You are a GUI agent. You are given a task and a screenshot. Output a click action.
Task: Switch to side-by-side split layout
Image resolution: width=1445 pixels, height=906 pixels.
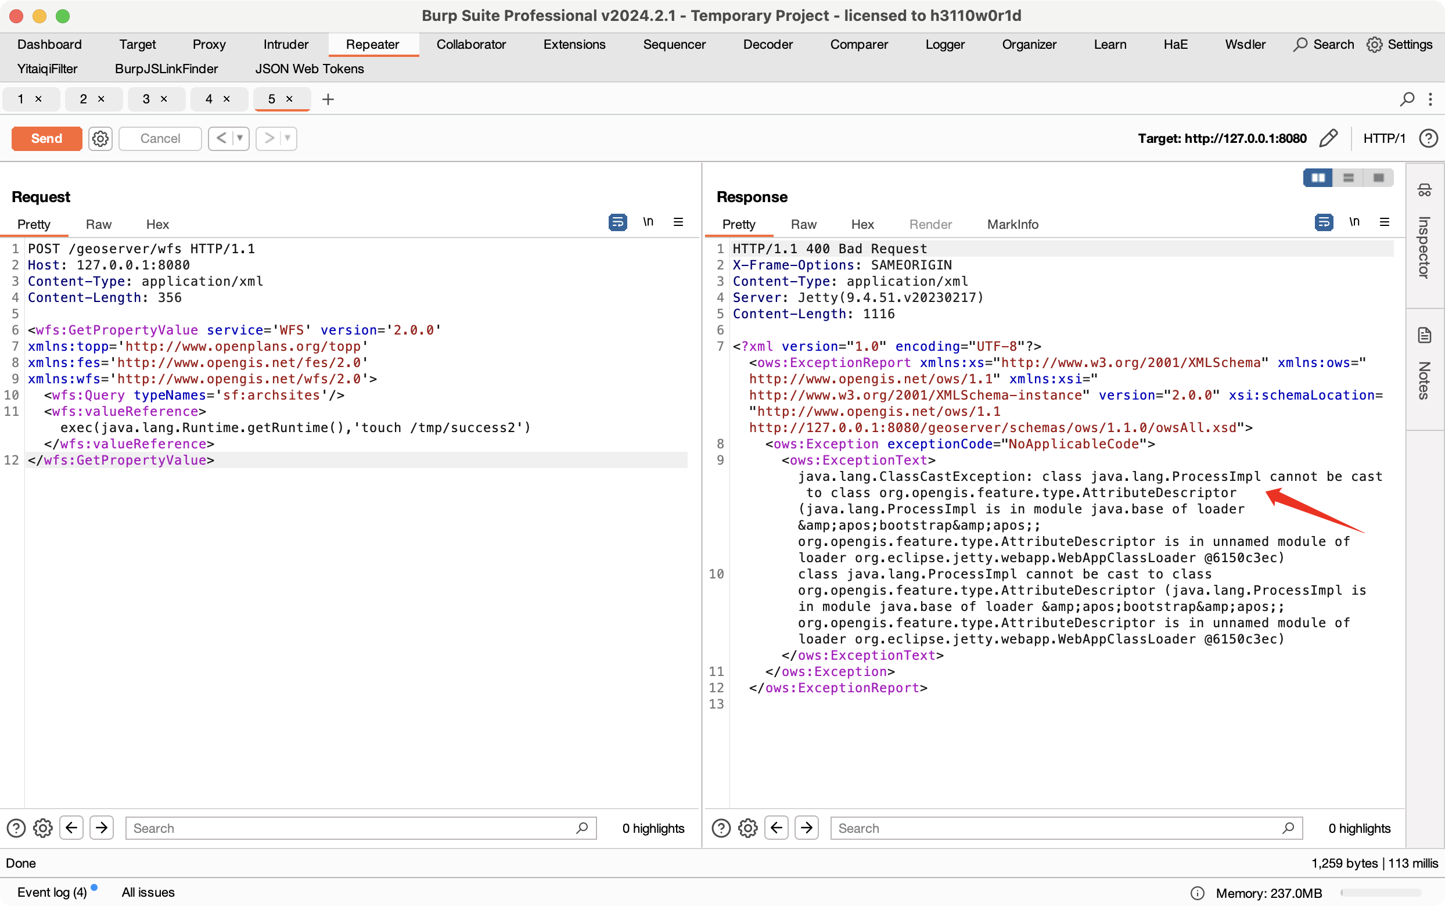click(x=1318, y=178)
